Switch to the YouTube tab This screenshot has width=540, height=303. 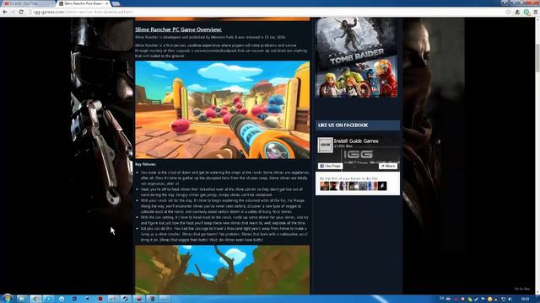28,3
